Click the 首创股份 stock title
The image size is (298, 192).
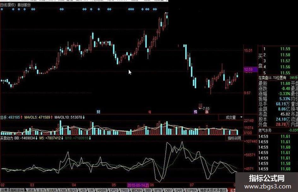(x=24, y=5)
